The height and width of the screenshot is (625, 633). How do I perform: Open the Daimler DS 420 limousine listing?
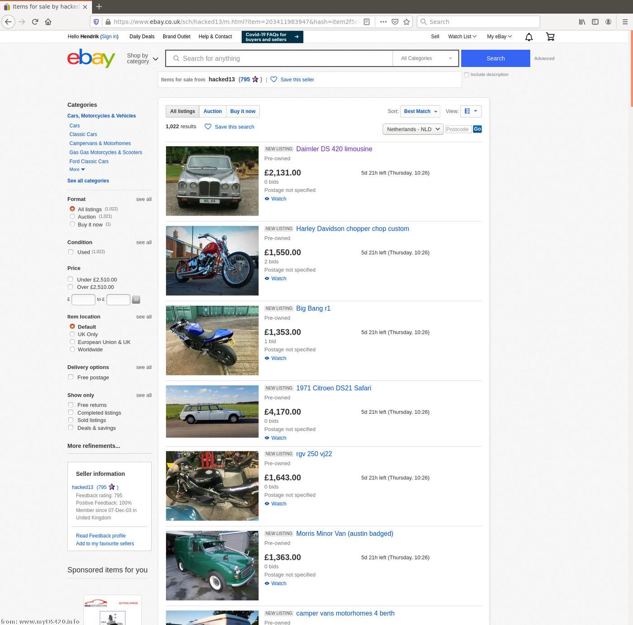coord(334,149)
